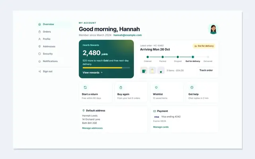Click the person icon beside Profile
This screenshot has height=159, width=255.
click(39, 39)
